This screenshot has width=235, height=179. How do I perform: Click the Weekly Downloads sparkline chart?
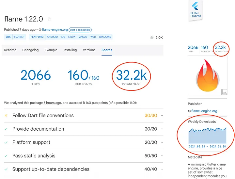pyautogui.click(x=208, y=135)
